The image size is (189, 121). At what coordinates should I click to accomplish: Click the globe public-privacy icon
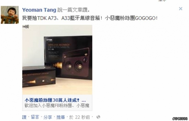click(98, 117)
